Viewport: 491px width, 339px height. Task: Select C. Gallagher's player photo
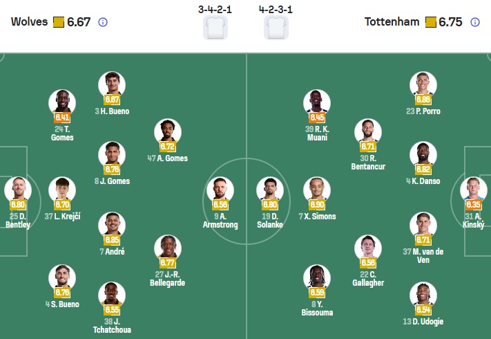click(368, 247)
